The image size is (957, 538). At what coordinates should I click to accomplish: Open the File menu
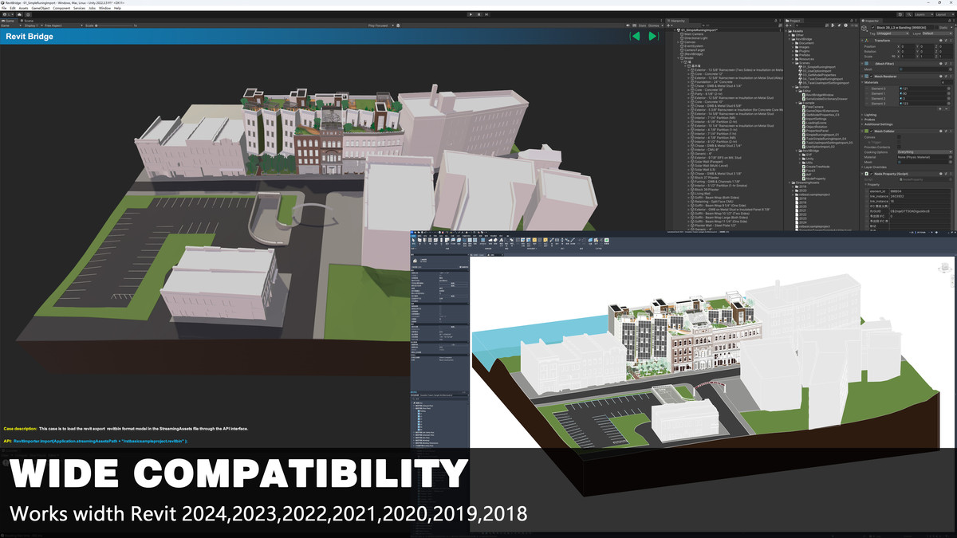4,8
